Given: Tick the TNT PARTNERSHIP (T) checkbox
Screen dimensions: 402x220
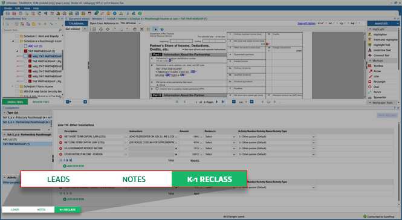Looking at the screenshot, I should coord(21,51).
